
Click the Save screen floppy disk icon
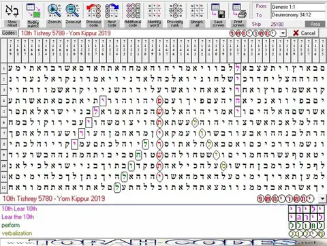tap(218, 11)
